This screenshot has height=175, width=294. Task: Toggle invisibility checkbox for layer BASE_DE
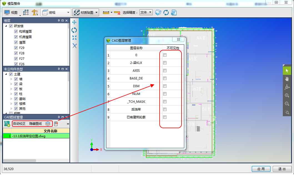point(165,78)
